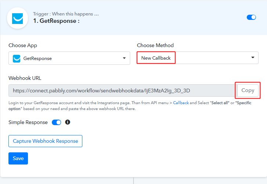Click Capture Webhook Response button
267x184 pixels.
(45, 141)
